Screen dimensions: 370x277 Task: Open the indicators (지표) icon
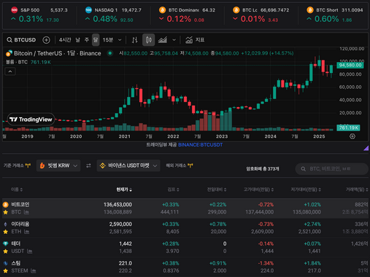point(189,40)
